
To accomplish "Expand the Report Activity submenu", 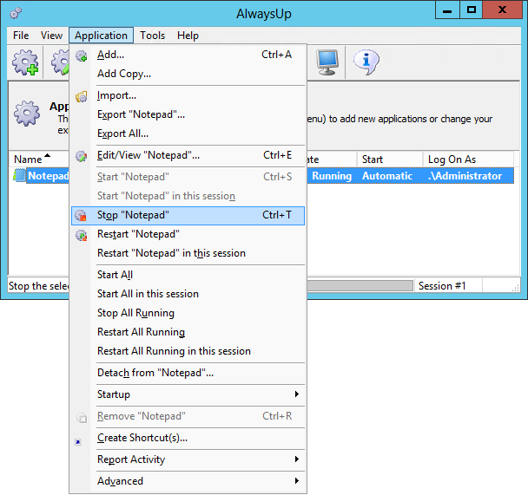I will [x=188, y=459].
